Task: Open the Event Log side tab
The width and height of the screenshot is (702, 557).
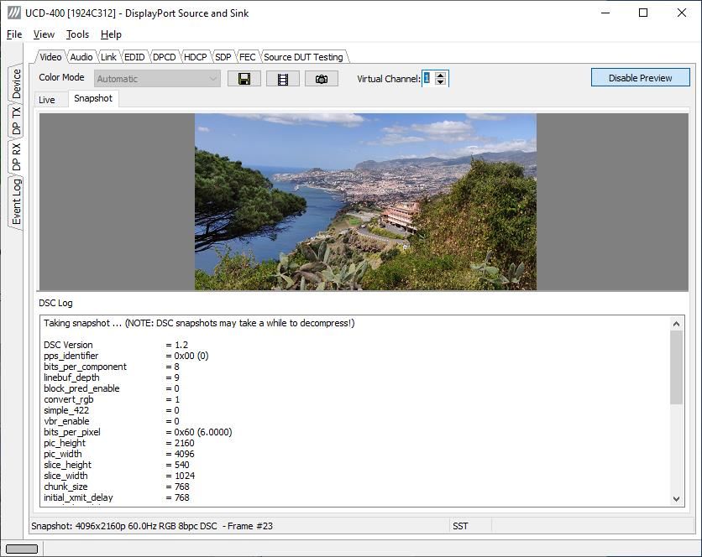Action: pos(16,201)
